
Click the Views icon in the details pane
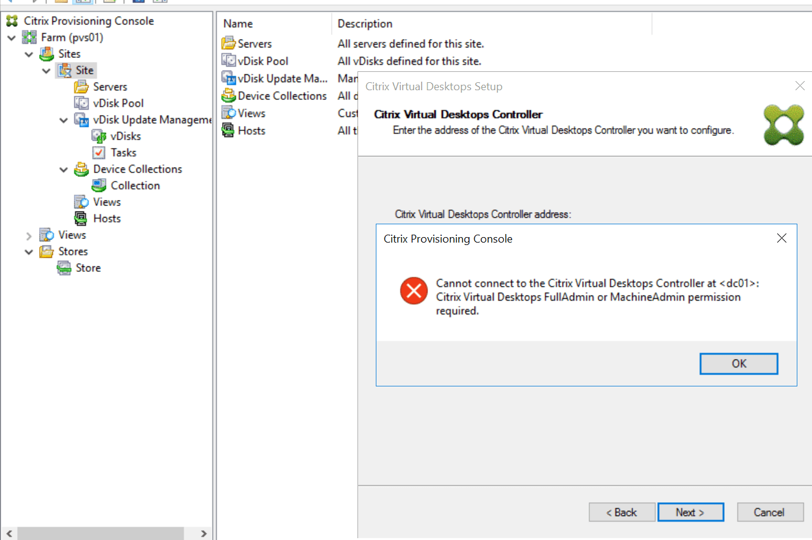(229, 113)
